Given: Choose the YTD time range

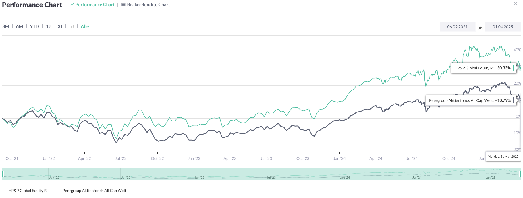Looking at the screenshot, I should [34, 26].
